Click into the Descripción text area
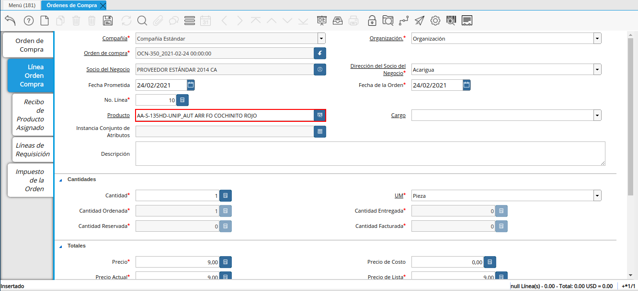The height and width of the screenshot is (291, 638). 370,153
